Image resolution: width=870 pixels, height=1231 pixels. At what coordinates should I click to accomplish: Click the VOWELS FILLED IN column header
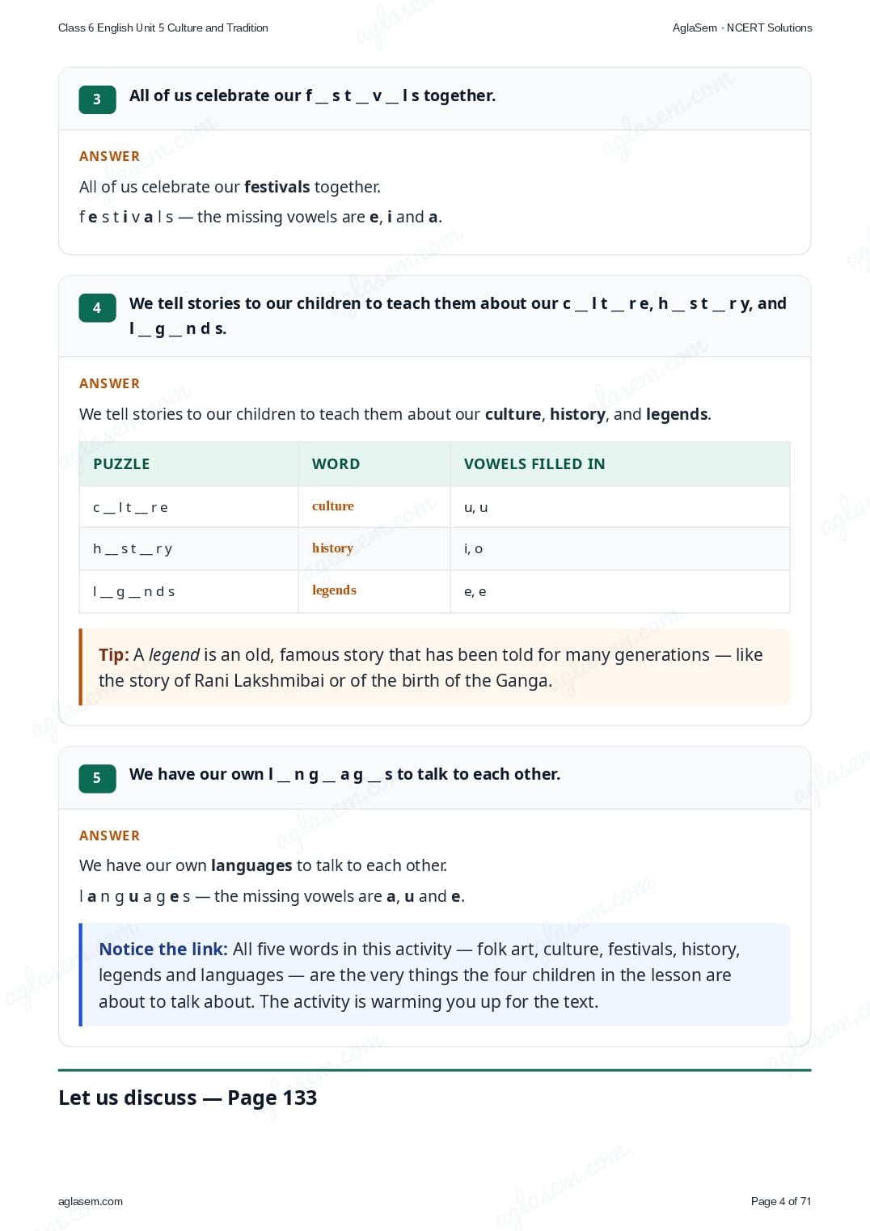pos(534,464)
